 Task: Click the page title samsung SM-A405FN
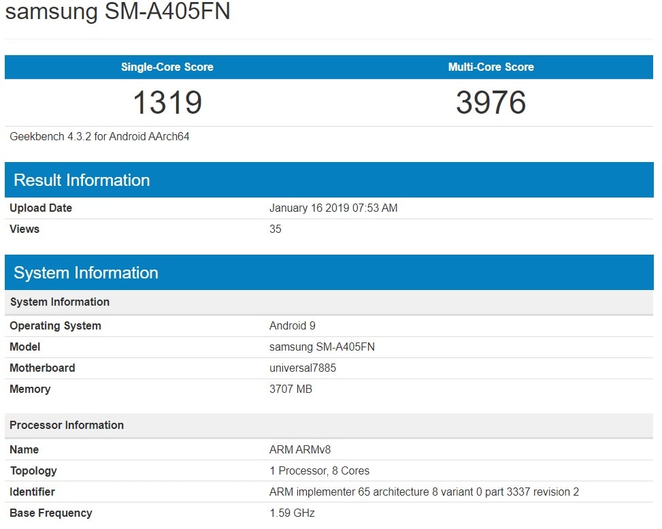click(x=118, y=11)
